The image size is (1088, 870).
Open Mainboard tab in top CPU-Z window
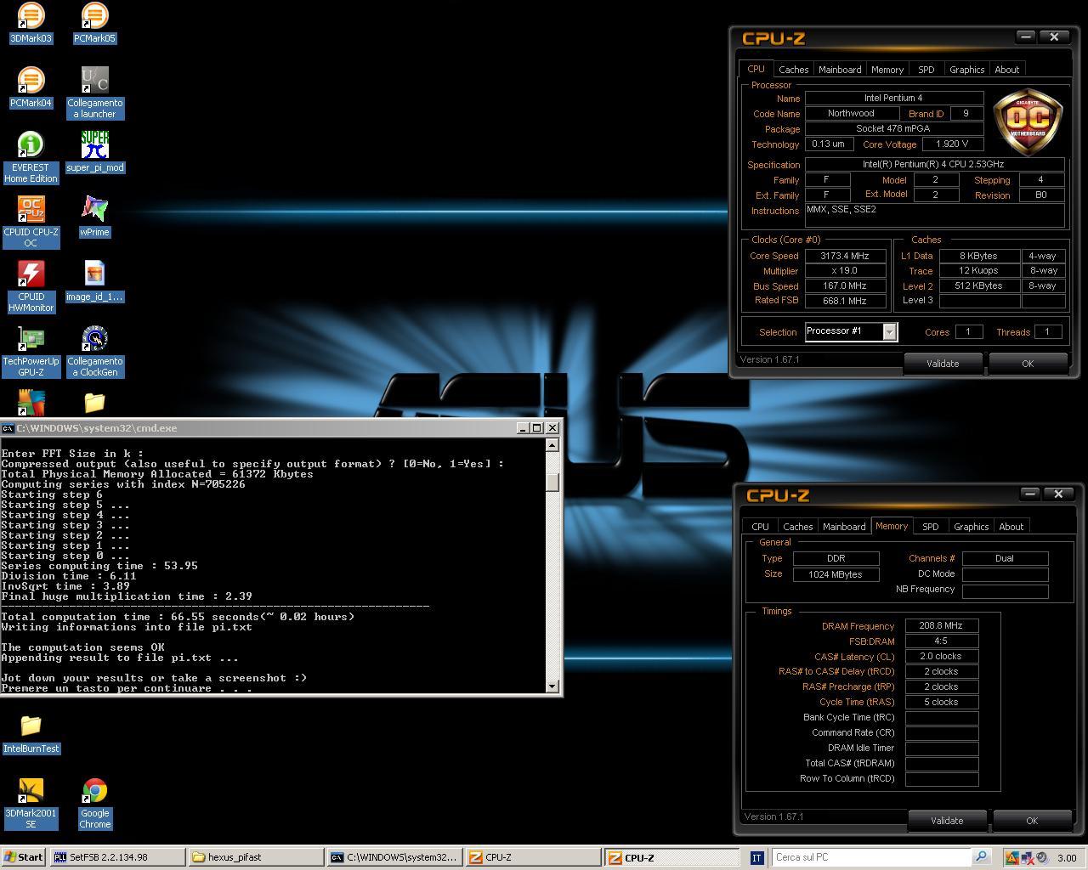tap(840, 70)
